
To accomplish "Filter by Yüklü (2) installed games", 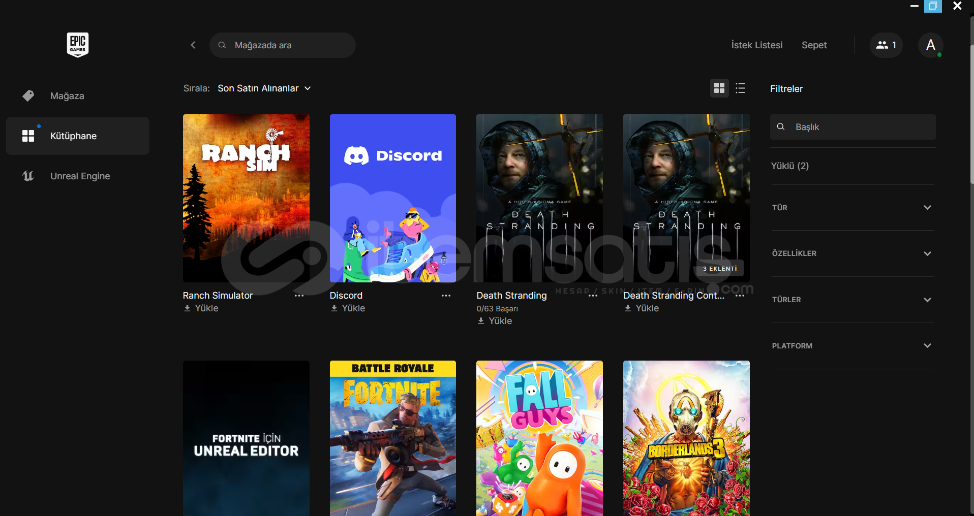I will 789,166.
